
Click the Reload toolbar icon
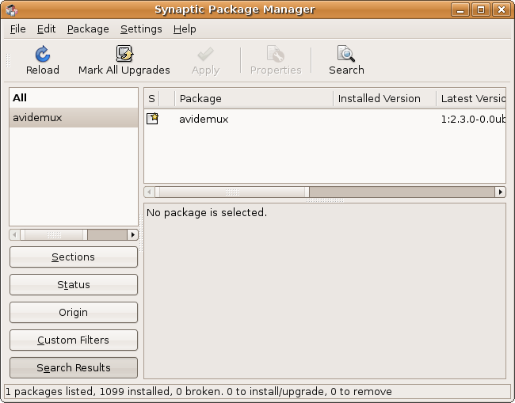tap(43, 54)
